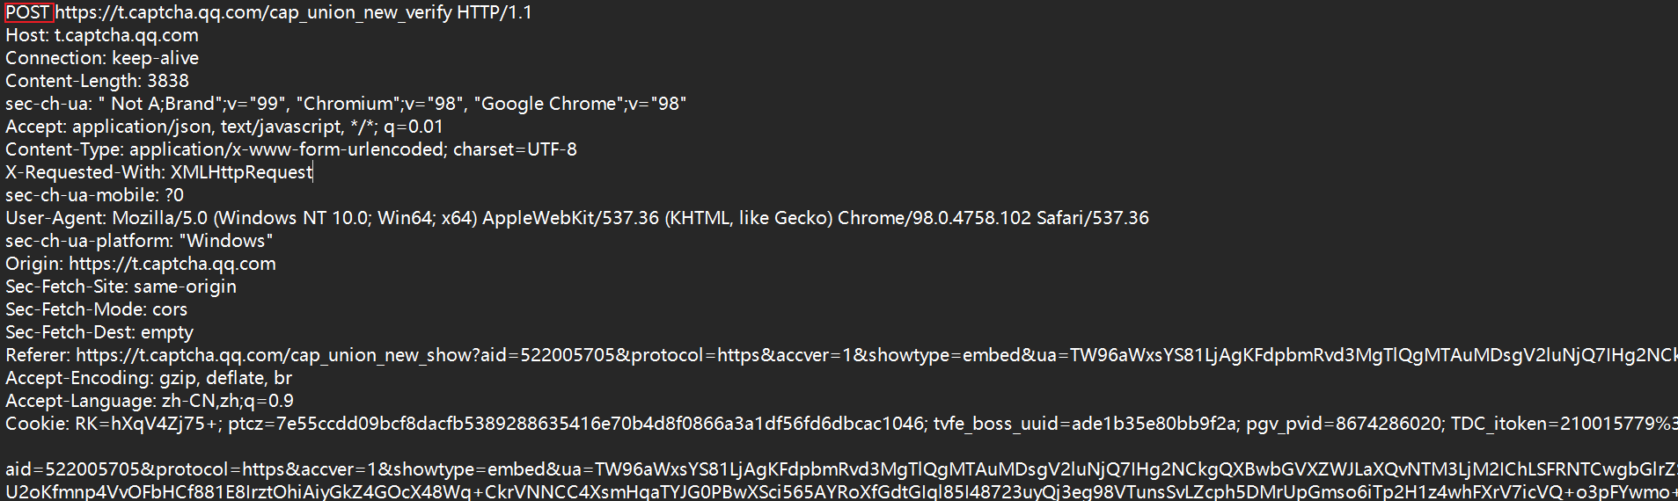Click the User-Agent header line

click(576, 218)
